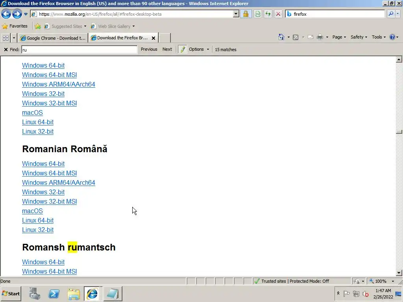Refresh the page with the refresh icon
This screenshot has height=302, width=403.
point(268,14)
